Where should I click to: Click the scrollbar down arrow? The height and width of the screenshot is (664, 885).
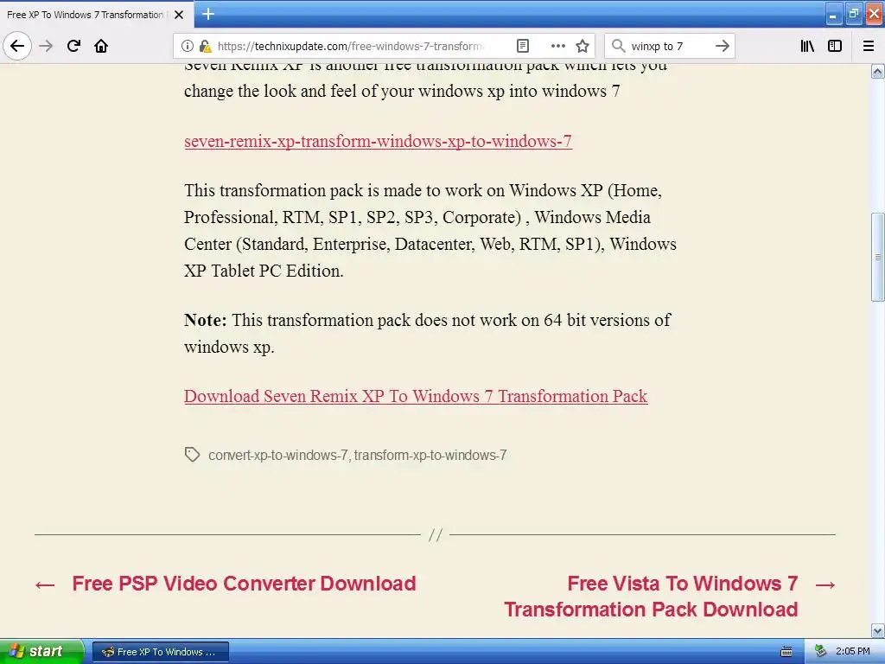click(878, 630)
